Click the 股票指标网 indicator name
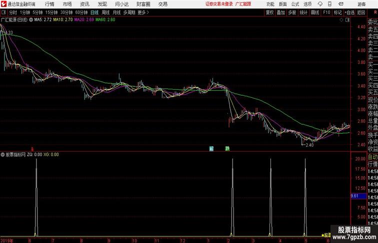 tap(15, 155)
